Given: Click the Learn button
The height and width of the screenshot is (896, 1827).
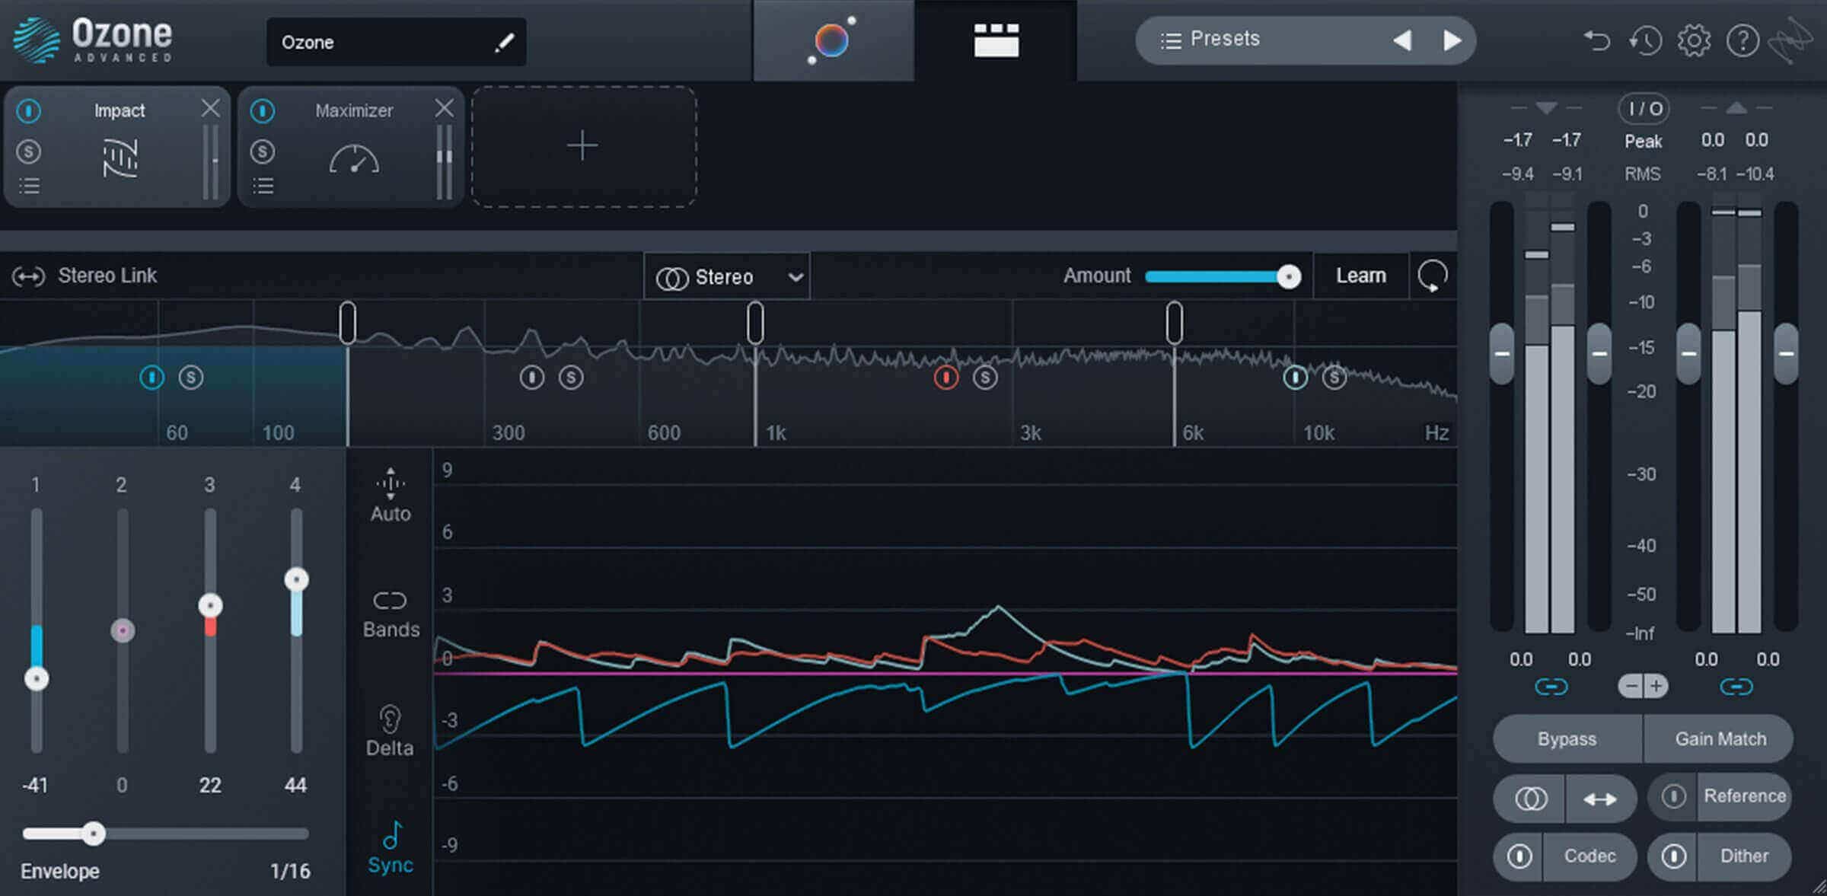Looking at the screenshot, I should (1361, 276).
